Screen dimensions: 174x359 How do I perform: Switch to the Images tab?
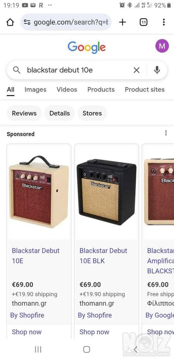point(35,89)
